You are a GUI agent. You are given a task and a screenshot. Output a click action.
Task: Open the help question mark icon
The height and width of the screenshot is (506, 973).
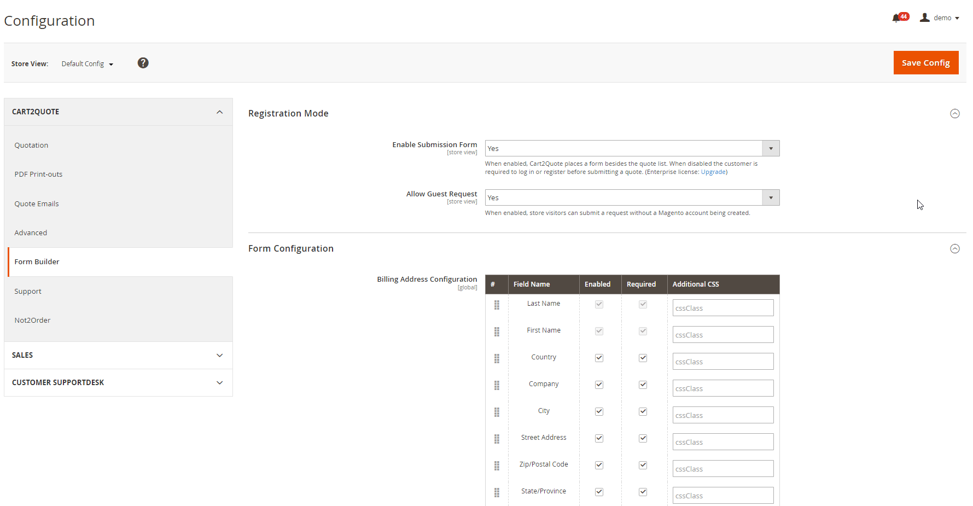tap(143, 63)
